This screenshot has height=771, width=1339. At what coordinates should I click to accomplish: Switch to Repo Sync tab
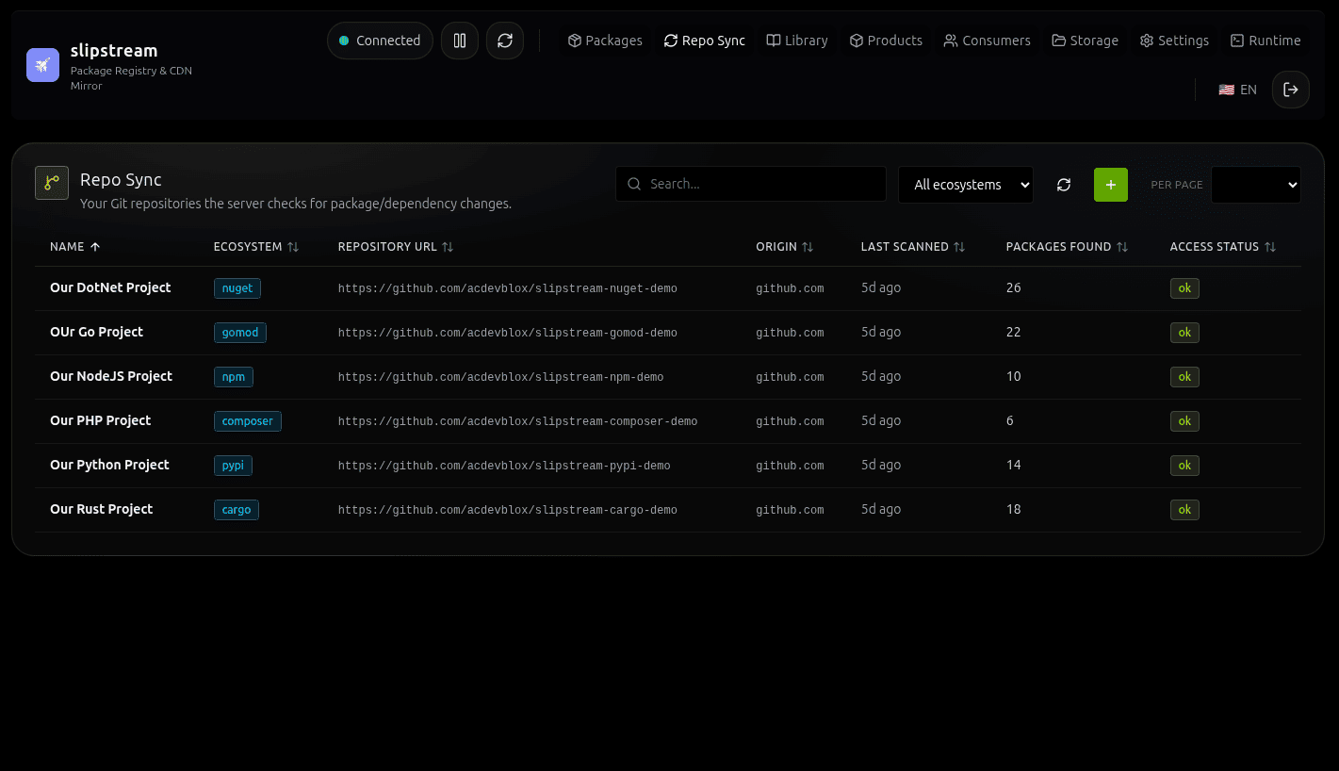pyautogui.click(x=705, y=41)
